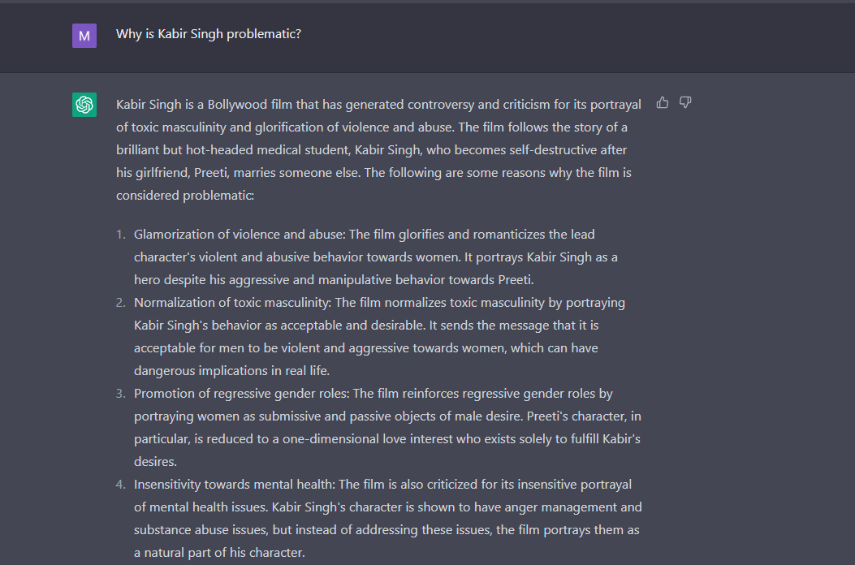The height and width of the screenshot is (565, 855).
Task: Click the heading 'Insensitivity towards mental health'
Action: [x=235, y=485]
